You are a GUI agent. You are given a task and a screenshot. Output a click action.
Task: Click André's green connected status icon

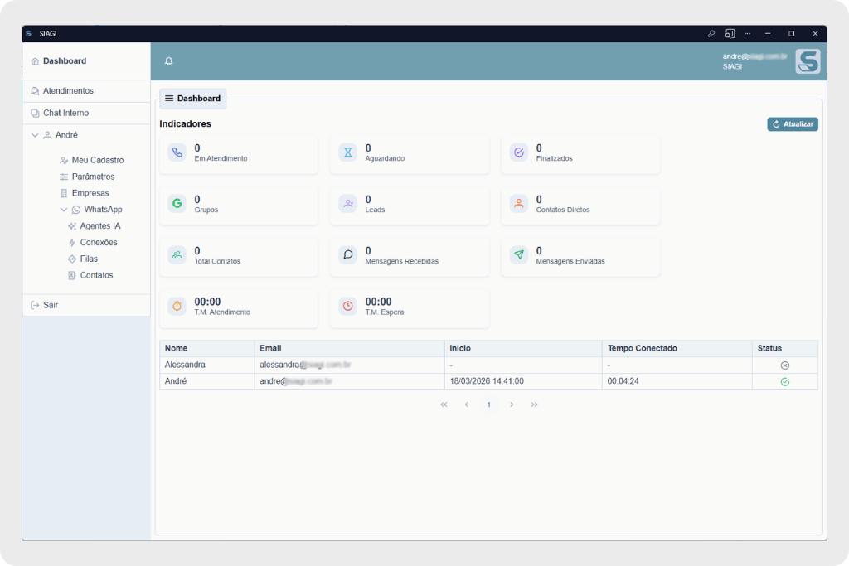point(784,382)
